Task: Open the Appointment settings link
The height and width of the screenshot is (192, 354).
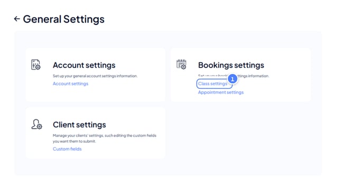Action: tap(221, 92)
